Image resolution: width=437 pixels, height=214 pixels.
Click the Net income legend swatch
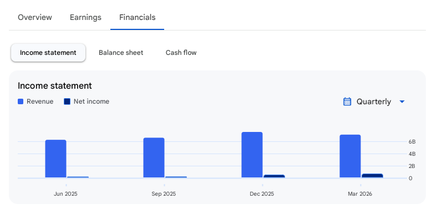tap(67, 101)
